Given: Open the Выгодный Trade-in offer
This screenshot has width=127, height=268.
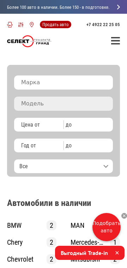Looking at the screenshot, I should 84,253.
